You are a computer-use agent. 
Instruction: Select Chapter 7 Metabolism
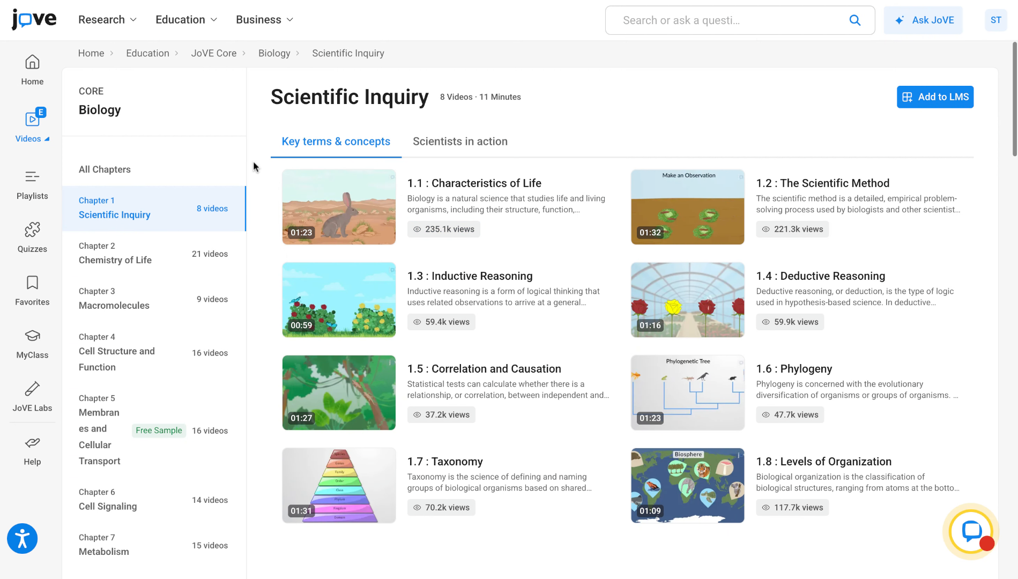(154, 545)
